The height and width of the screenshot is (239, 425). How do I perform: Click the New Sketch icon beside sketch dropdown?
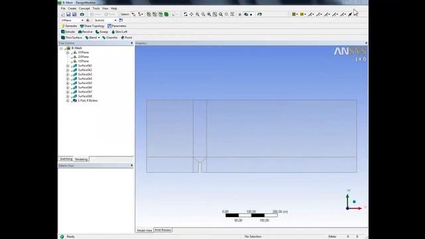tap(121, 21)
